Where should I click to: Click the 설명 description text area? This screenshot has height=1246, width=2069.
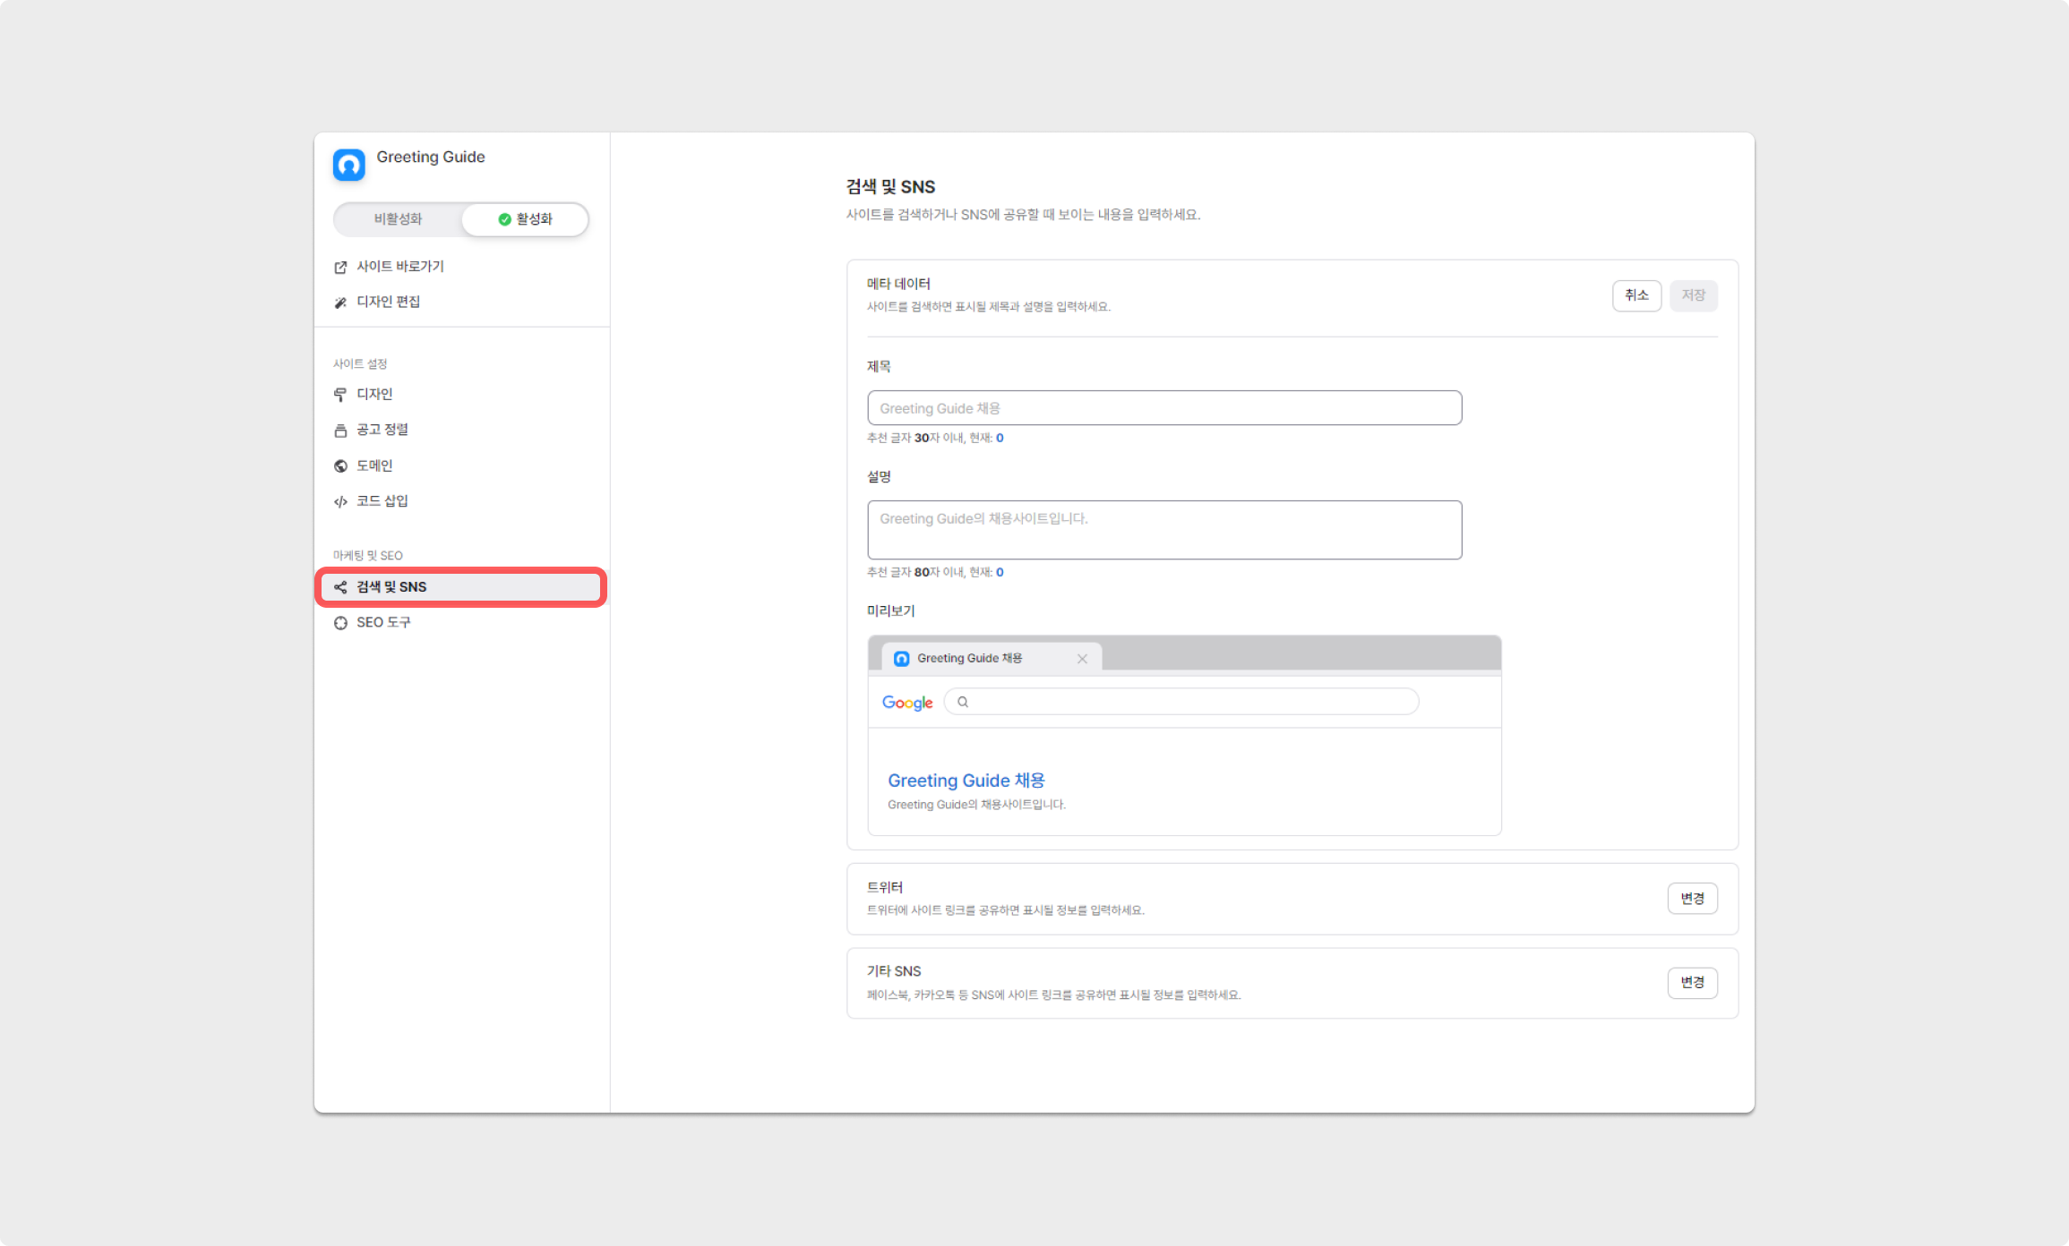[1163, 530]
